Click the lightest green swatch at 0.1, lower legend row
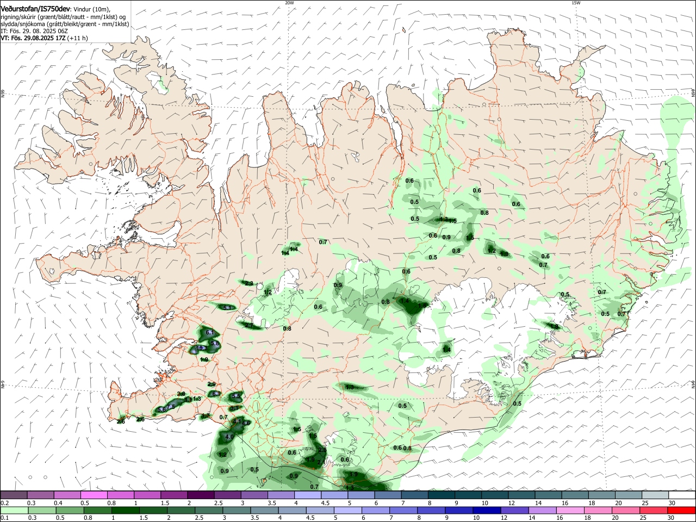Image resolution: width=696 pixels, height=522 pixels. click(x=14, y=510)
